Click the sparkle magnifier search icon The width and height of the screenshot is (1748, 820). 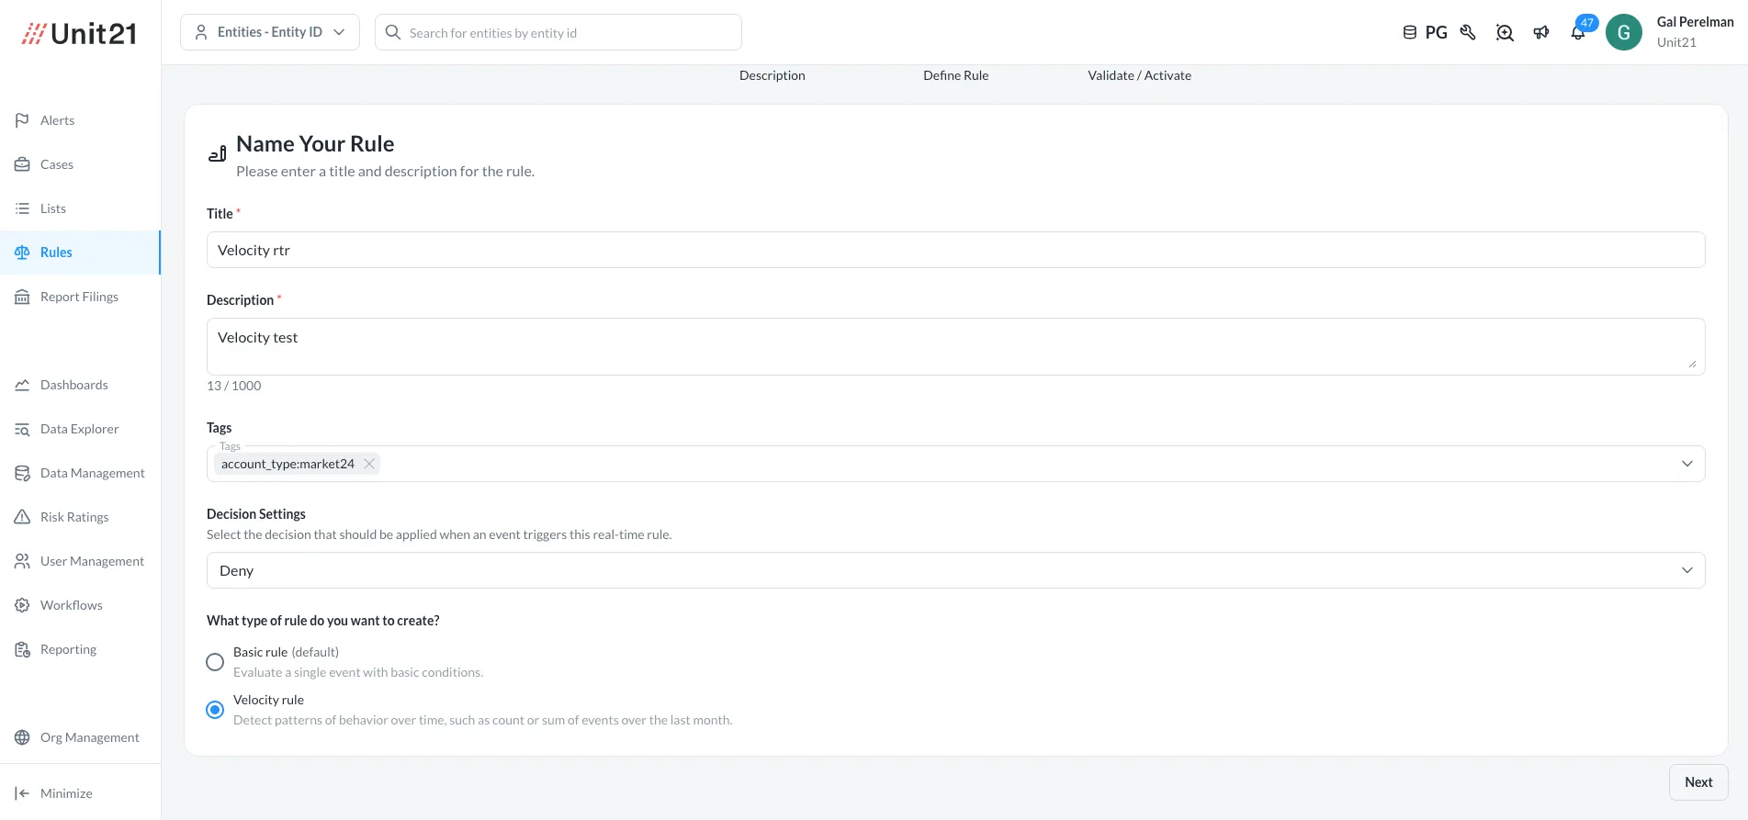click(1505, 32)
